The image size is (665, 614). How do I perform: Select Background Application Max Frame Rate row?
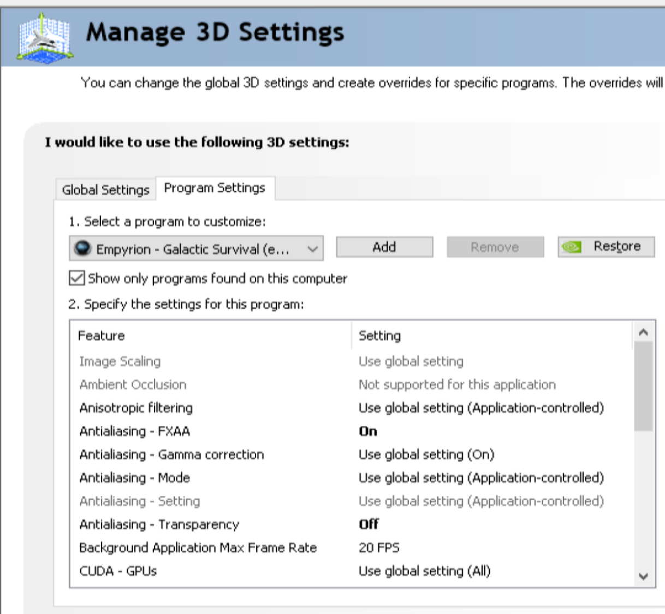click(x=198, y=548)
